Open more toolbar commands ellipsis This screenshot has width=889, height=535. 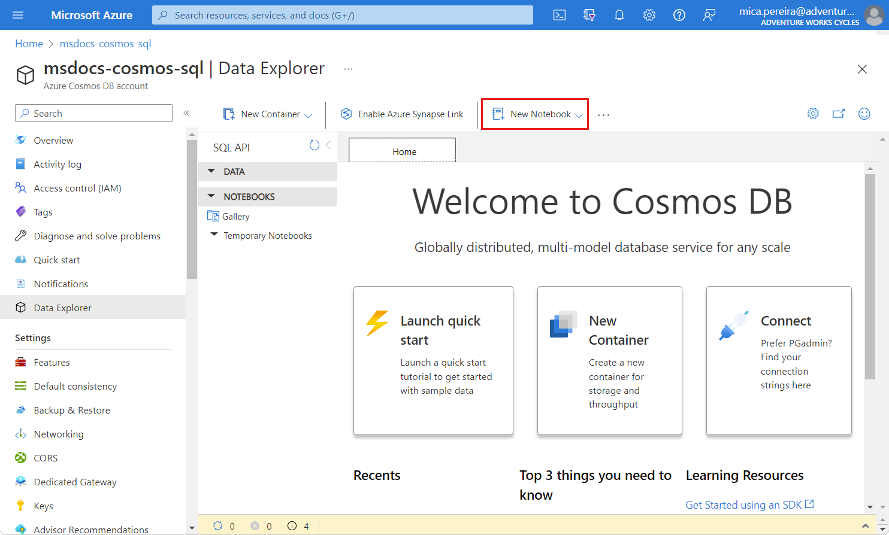tap(603, 115)
